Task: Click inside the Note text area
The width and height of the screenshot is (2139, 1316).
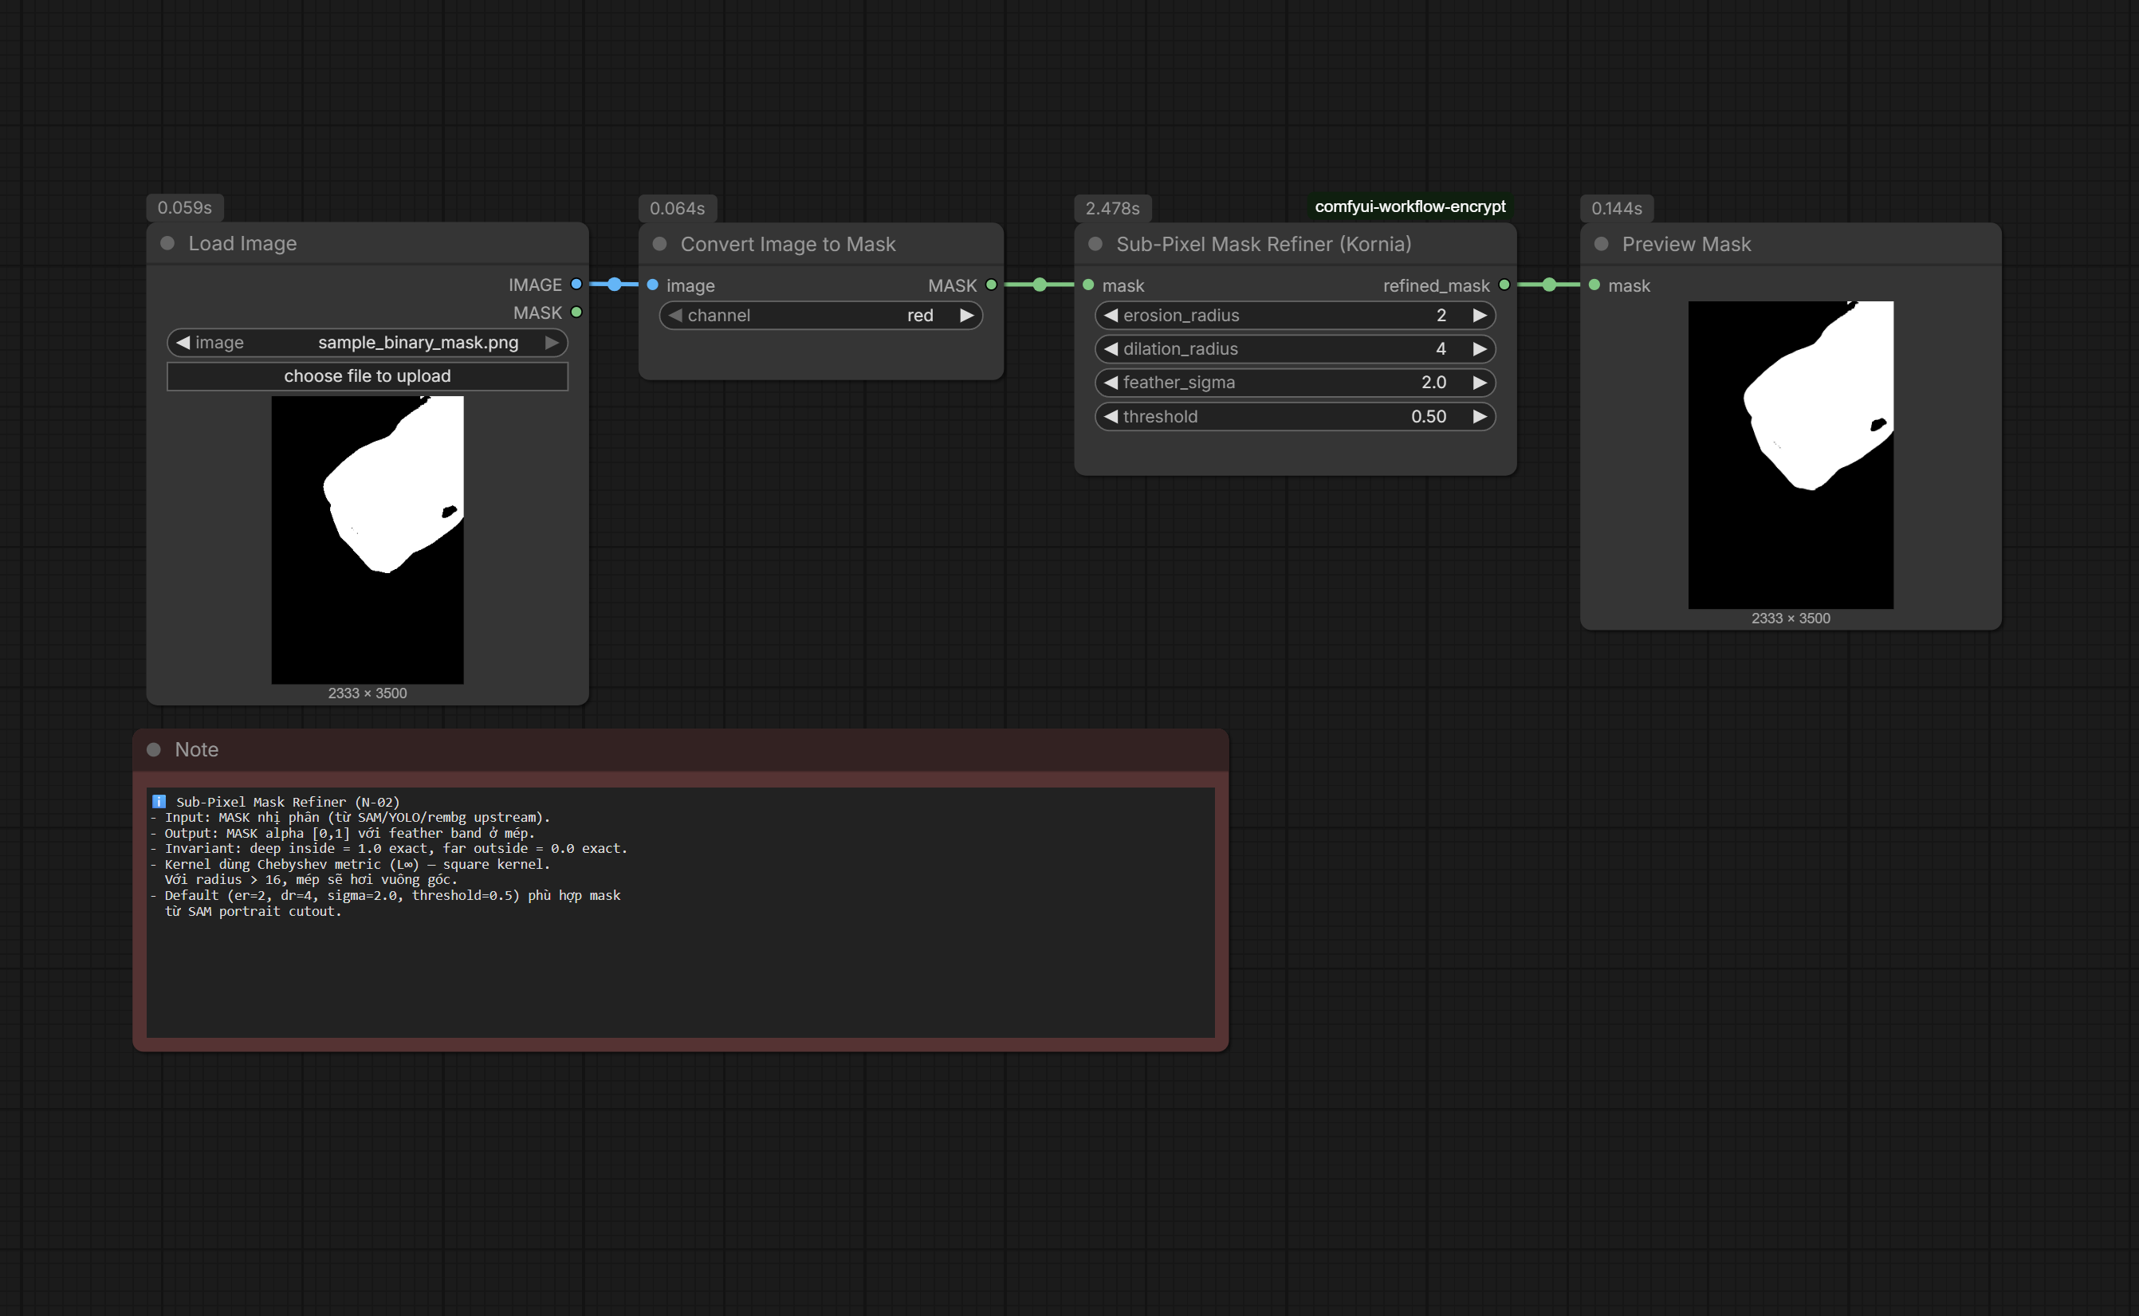Action: [681, 912]
